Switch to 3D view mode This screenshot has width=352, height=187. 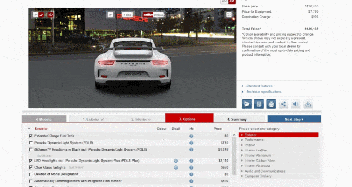click(232, 1)
